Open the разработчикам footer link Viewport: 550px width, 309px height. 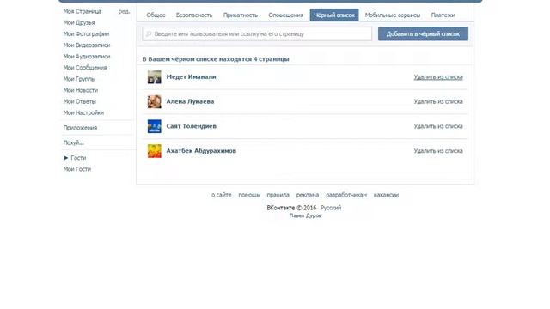coord(346,195)
